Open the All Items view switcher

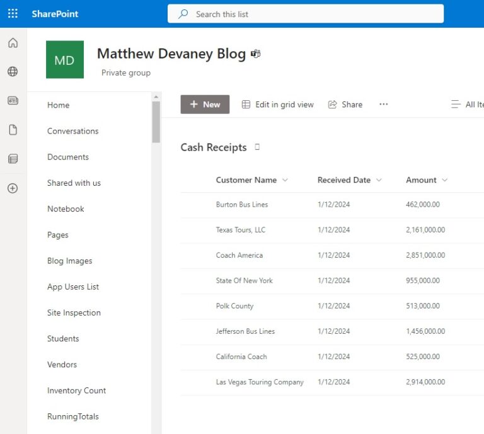point(468,105)
